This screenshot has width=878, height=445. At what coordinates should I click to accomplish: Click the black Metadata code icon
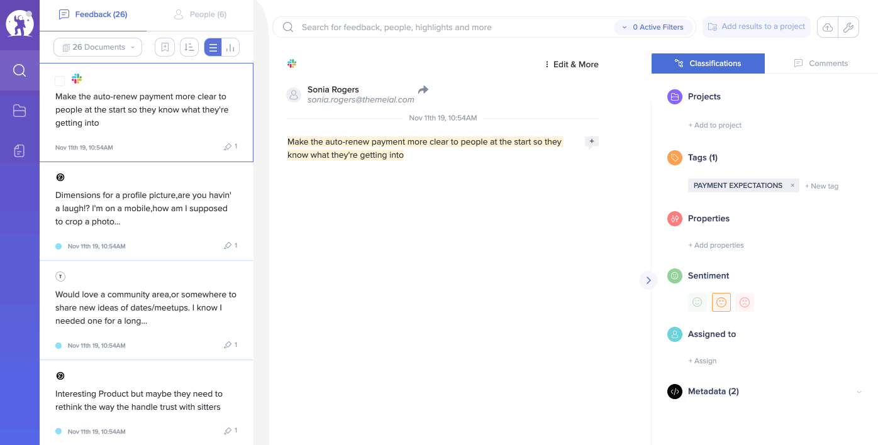pyautogui.click(x=675, y=392)
